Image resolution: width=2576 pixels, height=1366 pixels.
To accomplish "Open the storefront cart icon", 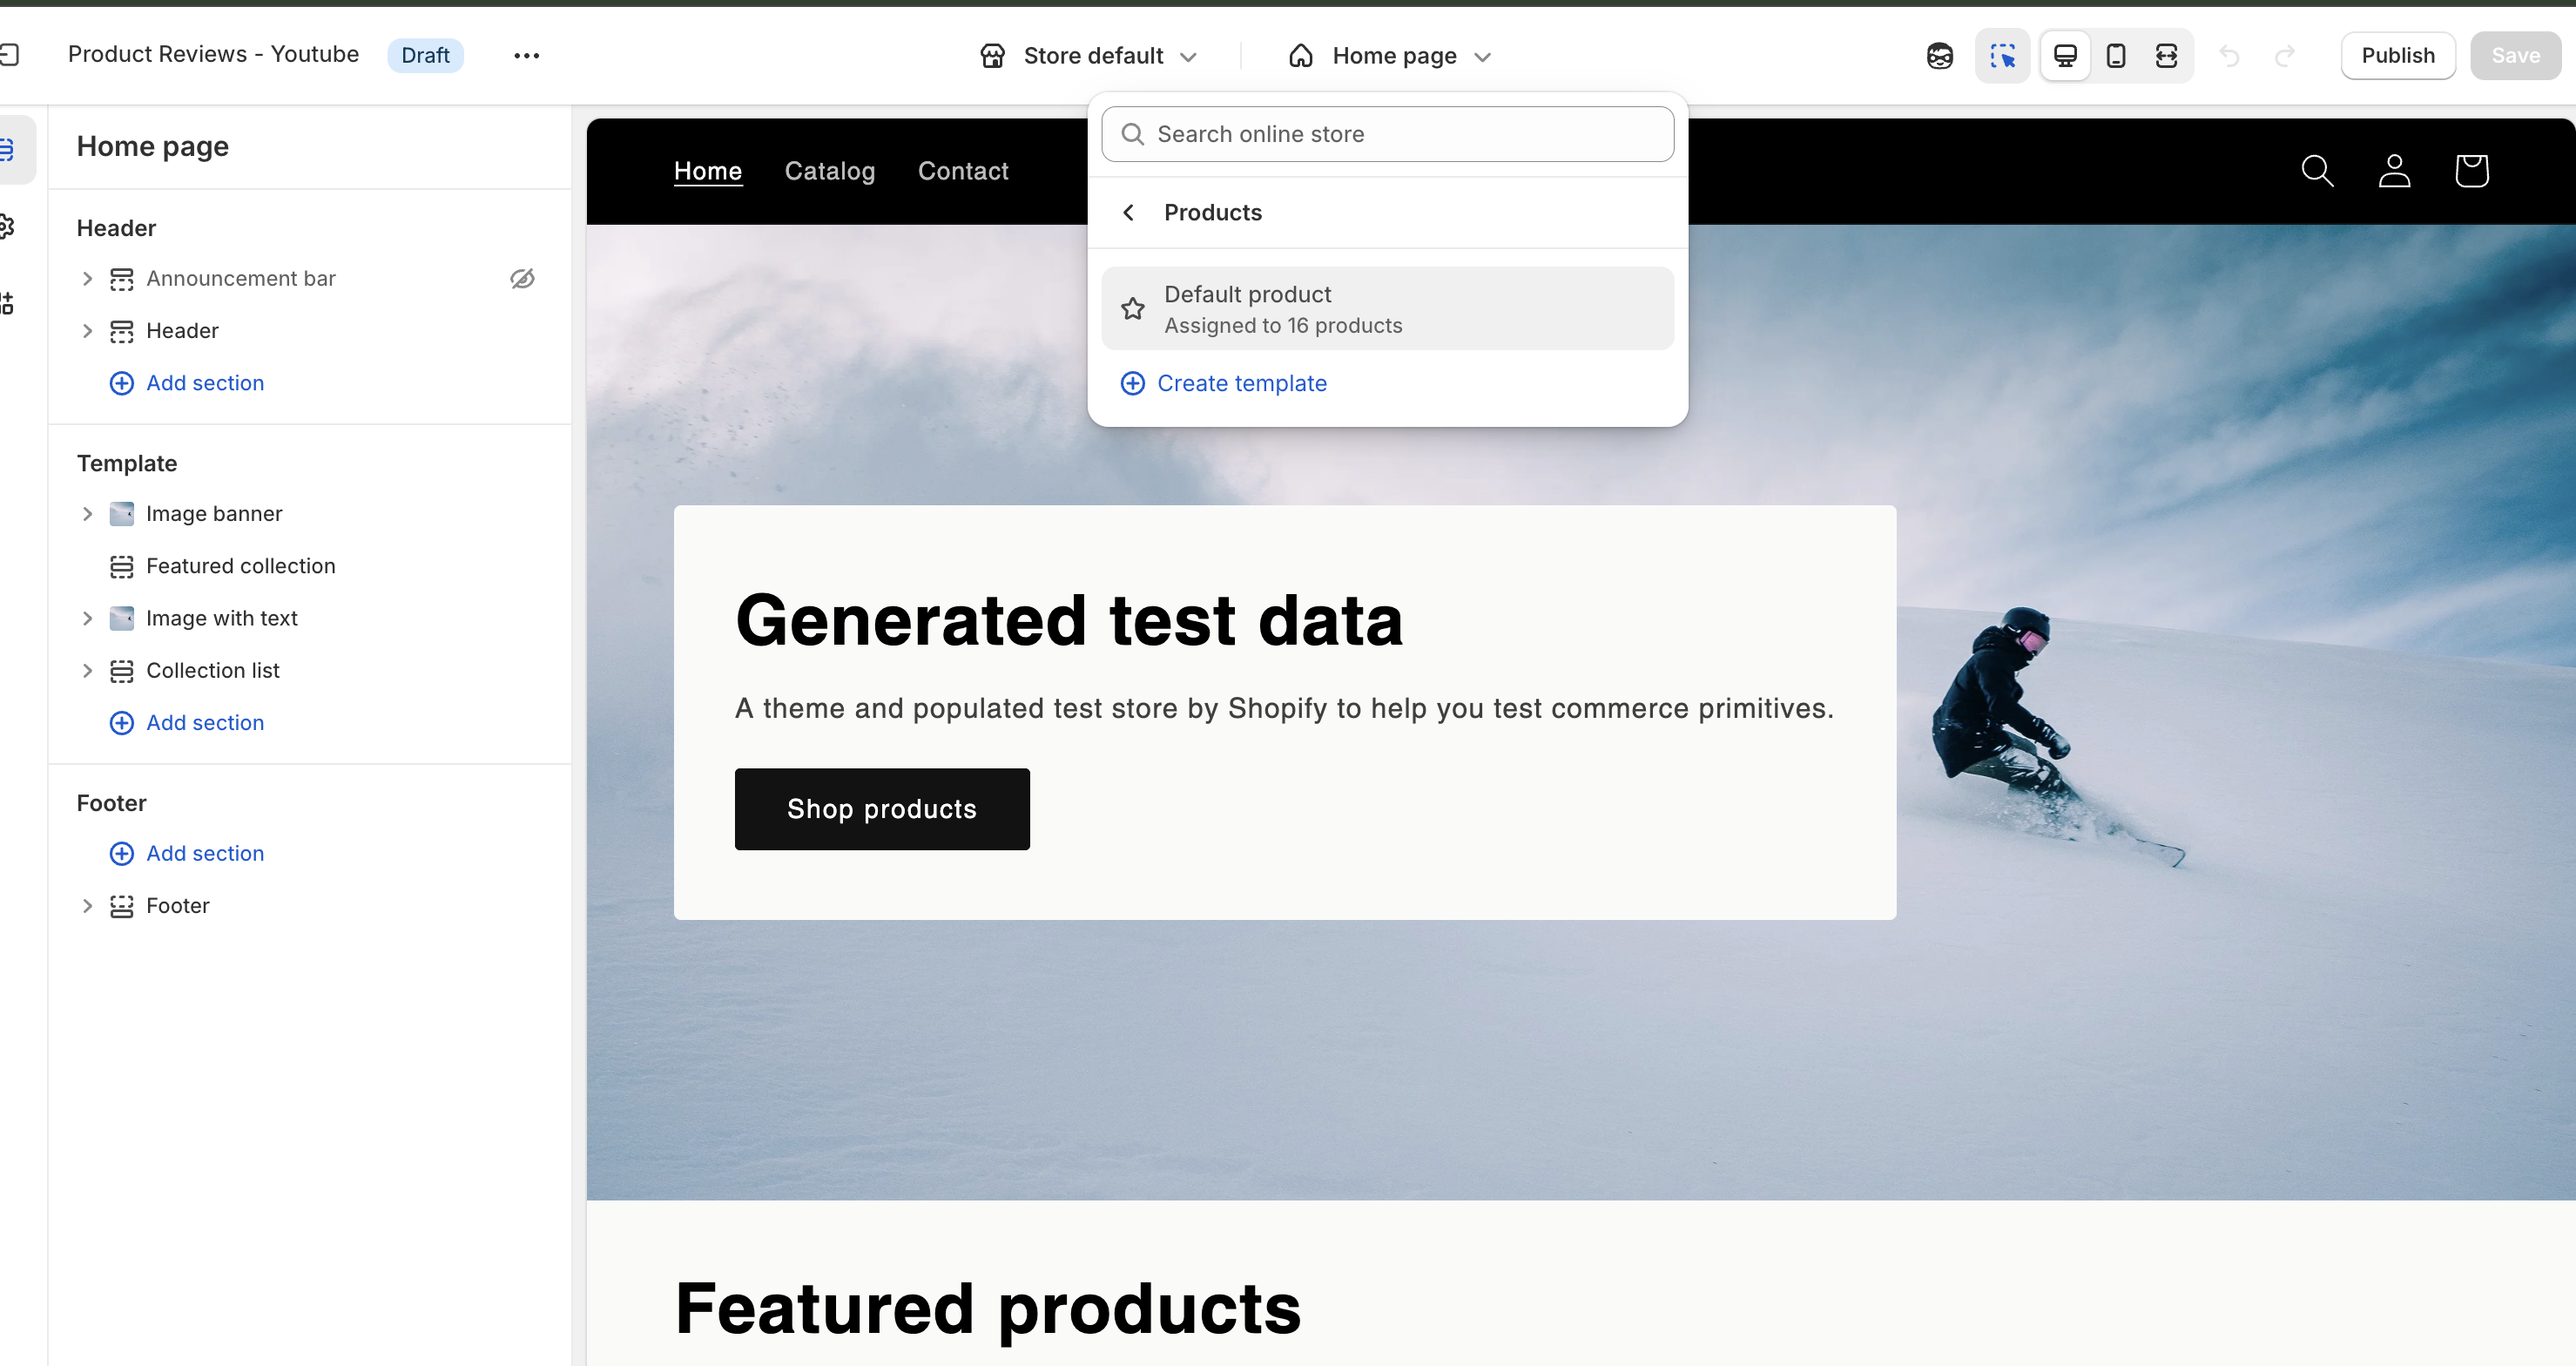I will pos(2471,171).
